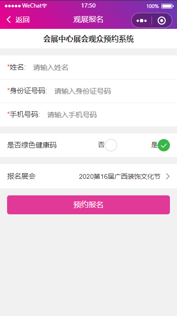Tap the 会展中心展会观众预约系统 heading
The image size is (177, 316).
89,39
